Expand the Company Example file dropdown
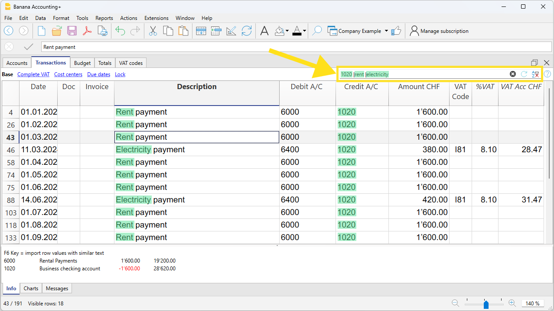This screenshot has height=311, width=554. click(386, 31)
